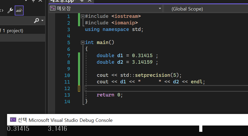
Task: Close the 메모장.cpp tab
Action: point(90,1)
